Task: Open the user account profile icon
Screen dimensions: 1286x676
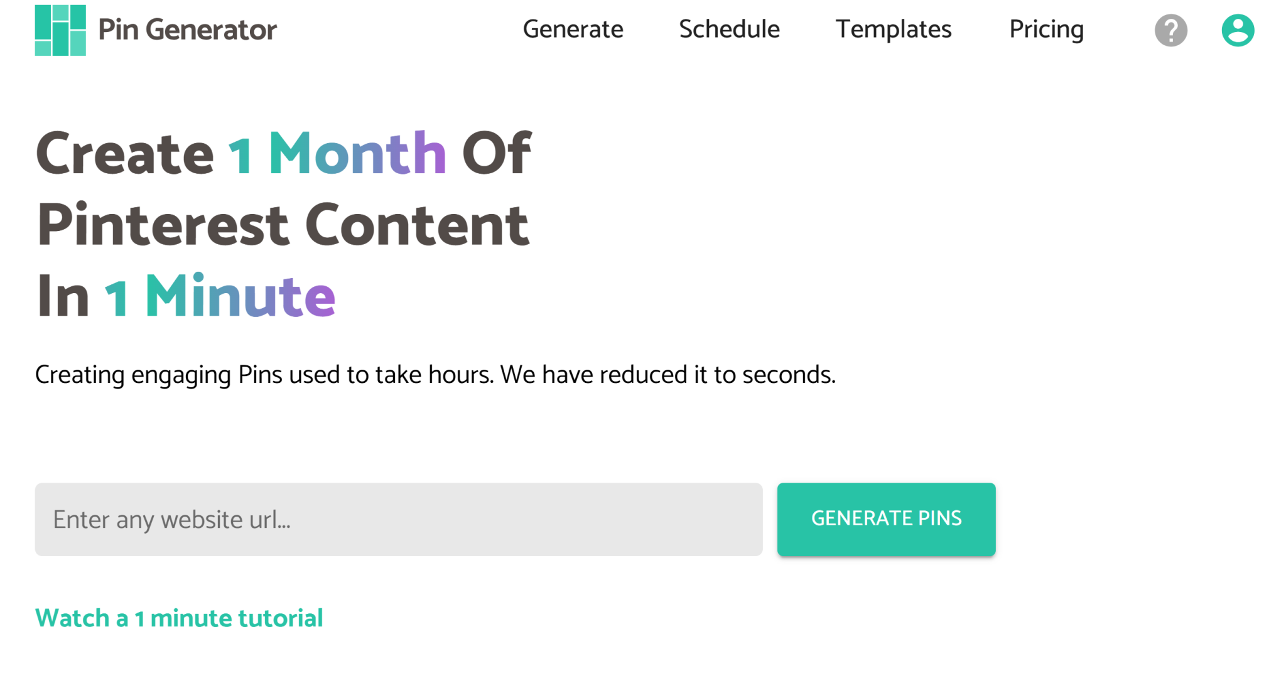Action: tap(1237, 30)
